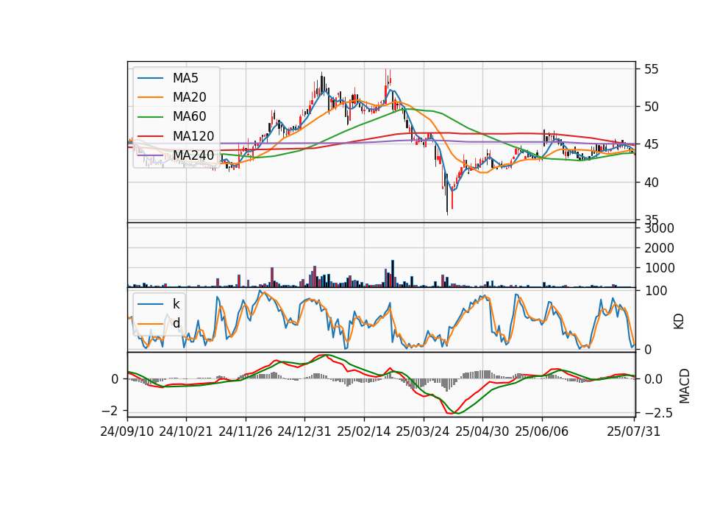Click the purple MA240 legend line

pos(150,155)
